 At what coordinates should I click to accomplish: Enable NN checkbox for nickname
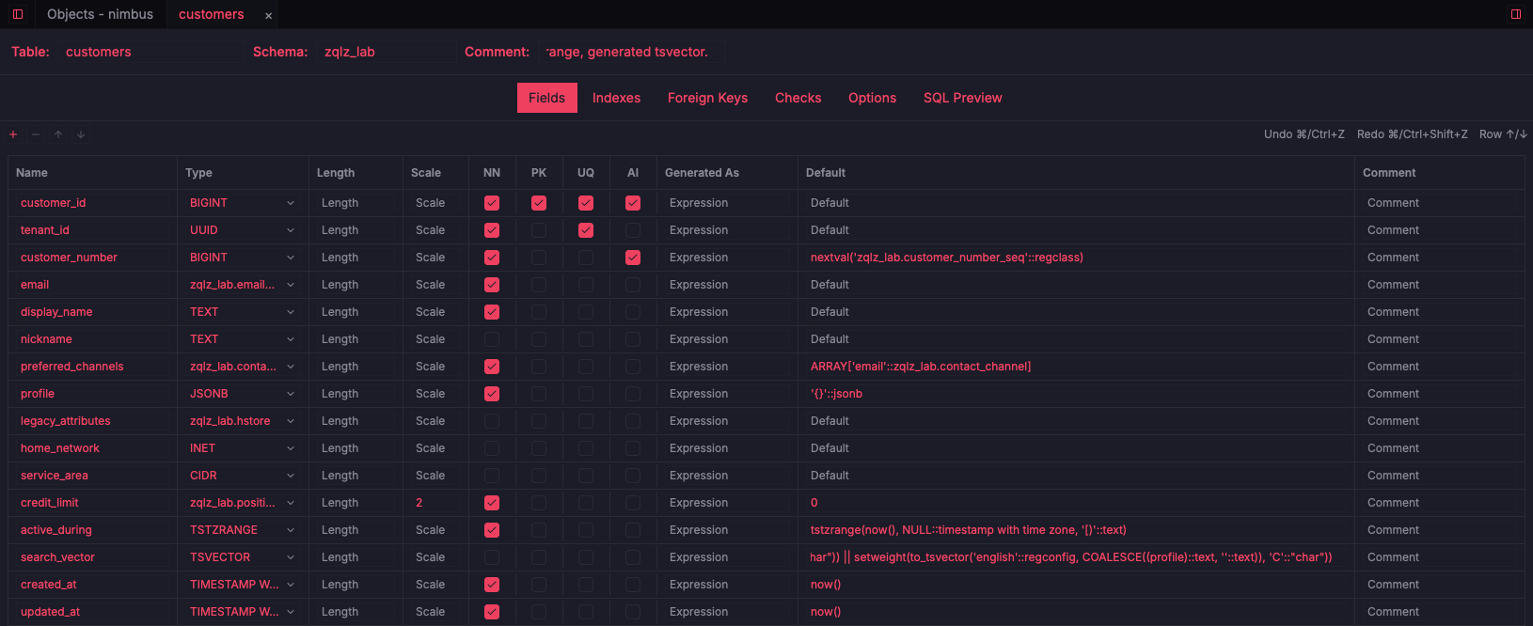coord(492,339)
